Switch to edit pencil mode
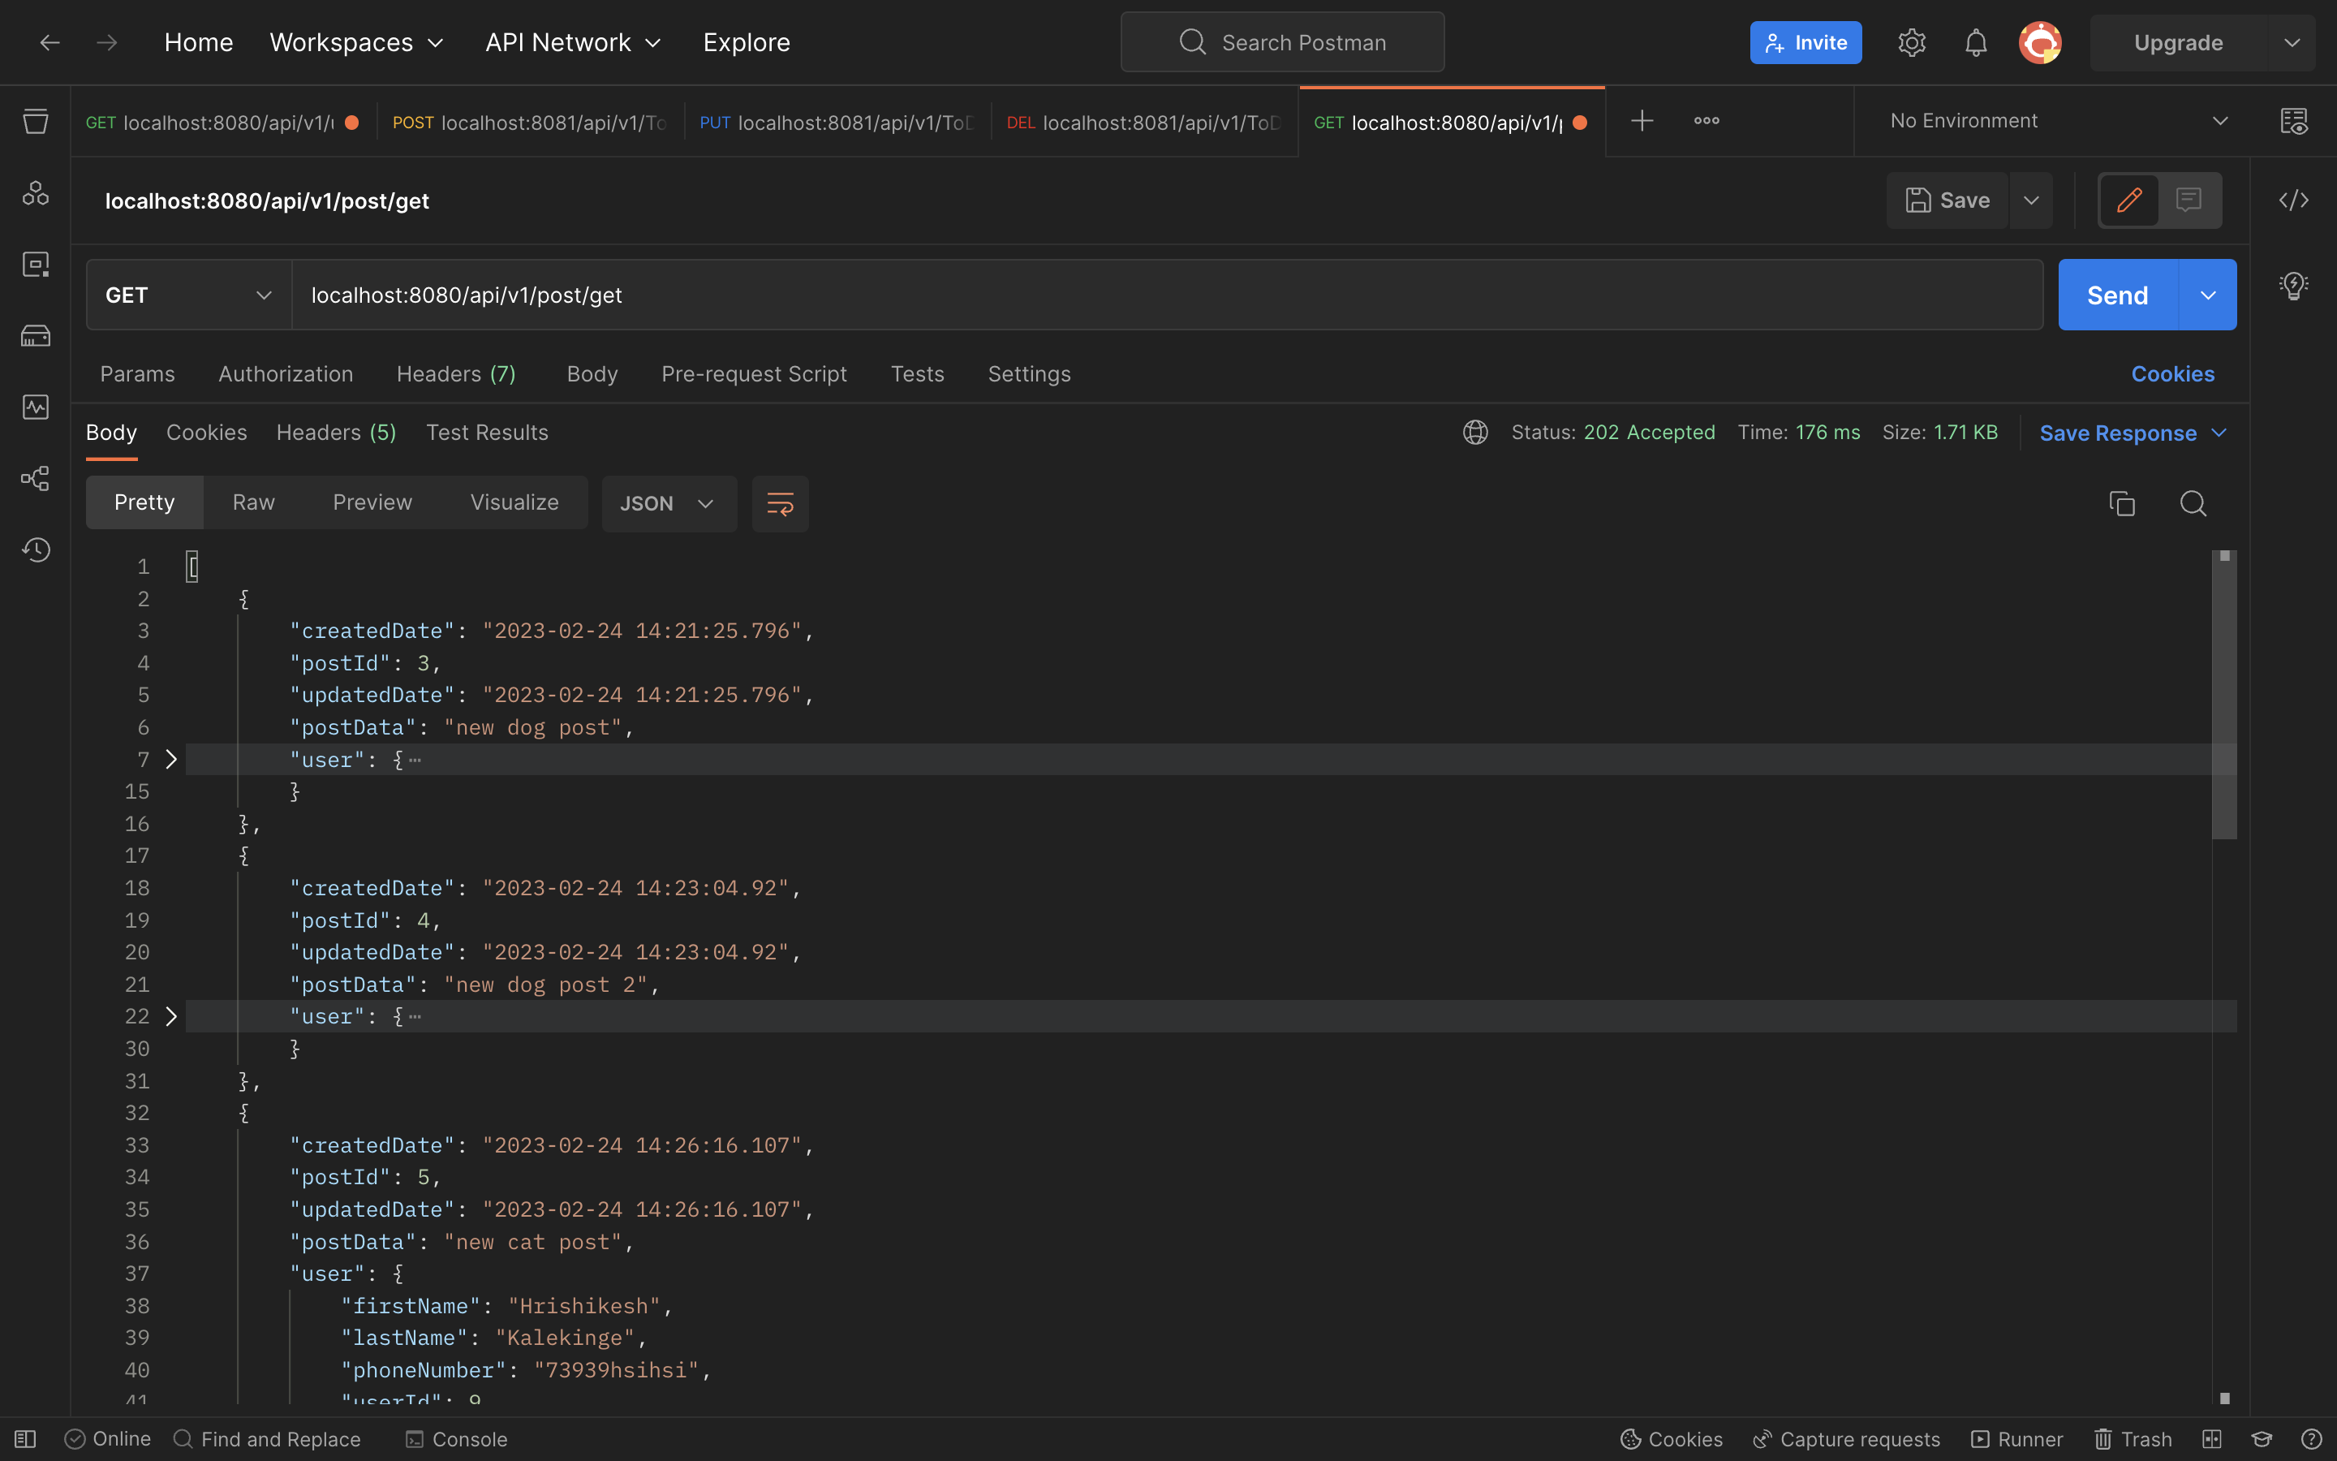Screen dimensions: 2337x1461 point(2129,200)
